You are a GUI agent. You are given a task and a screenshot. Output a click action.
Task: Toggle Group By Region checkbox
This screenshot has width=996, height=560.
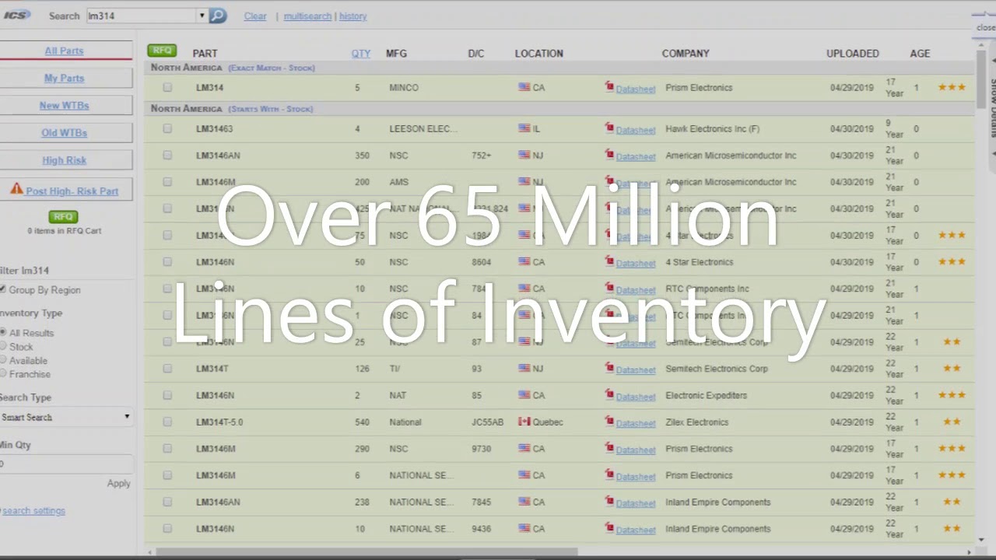pyautogui.click(x=3, y=289)
